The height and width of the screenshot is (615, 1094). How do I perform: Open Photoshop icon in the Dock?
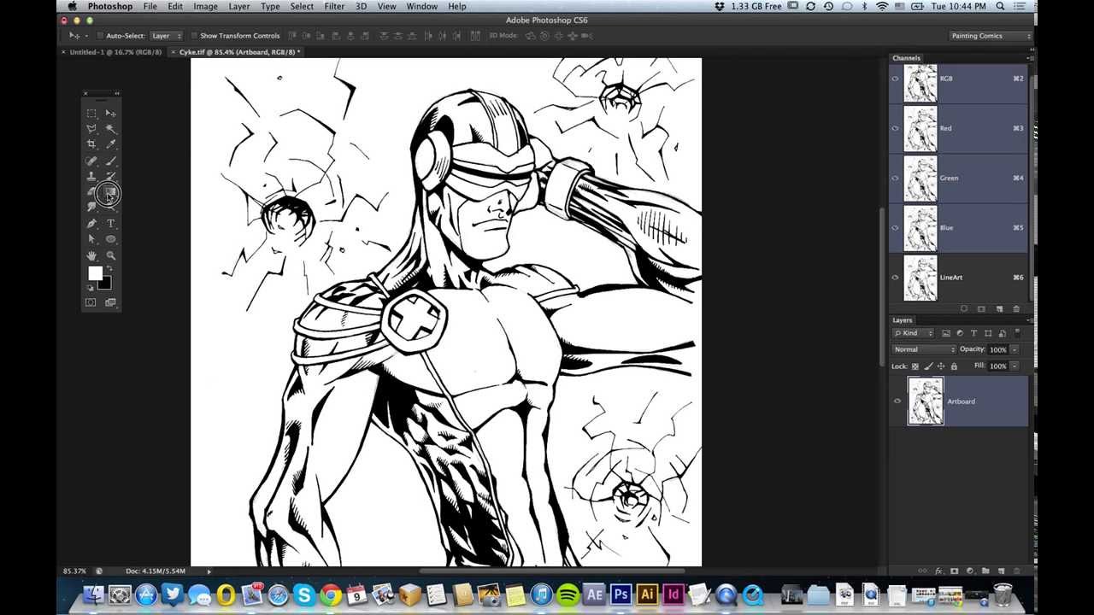[x=621, y=594]
